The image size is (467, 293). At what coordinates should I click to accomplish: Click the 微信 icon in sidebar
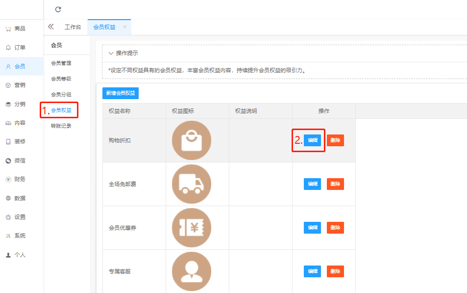tap(8, 160)
